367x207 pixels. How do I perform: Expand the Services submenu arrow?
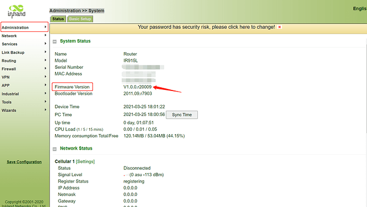point(45,44)
